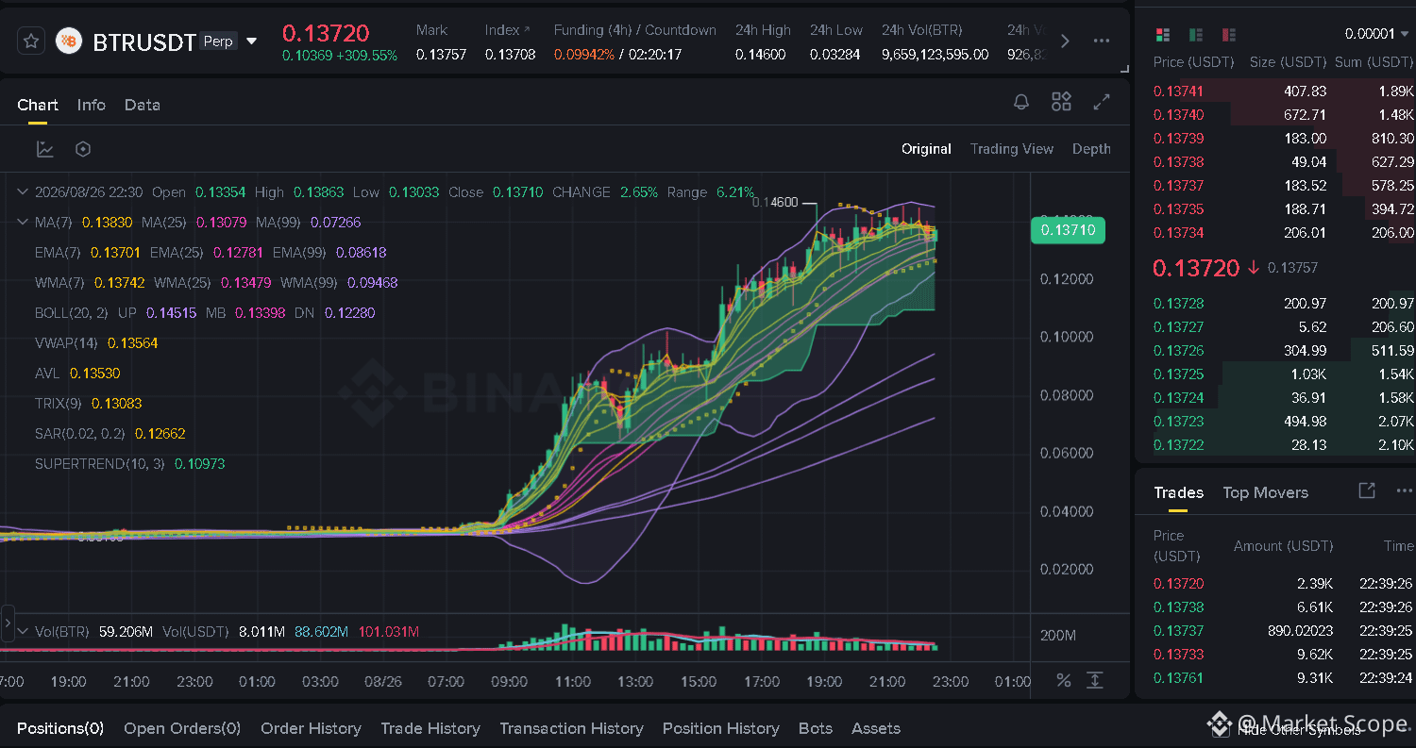Open the 0.00001 price precision dropdown
The image size is (1416, 748).
click(1378, 34)
